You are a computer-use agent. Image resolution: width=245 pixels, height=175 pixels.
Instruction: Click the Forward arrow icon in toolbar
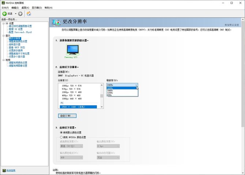[20, 14]
